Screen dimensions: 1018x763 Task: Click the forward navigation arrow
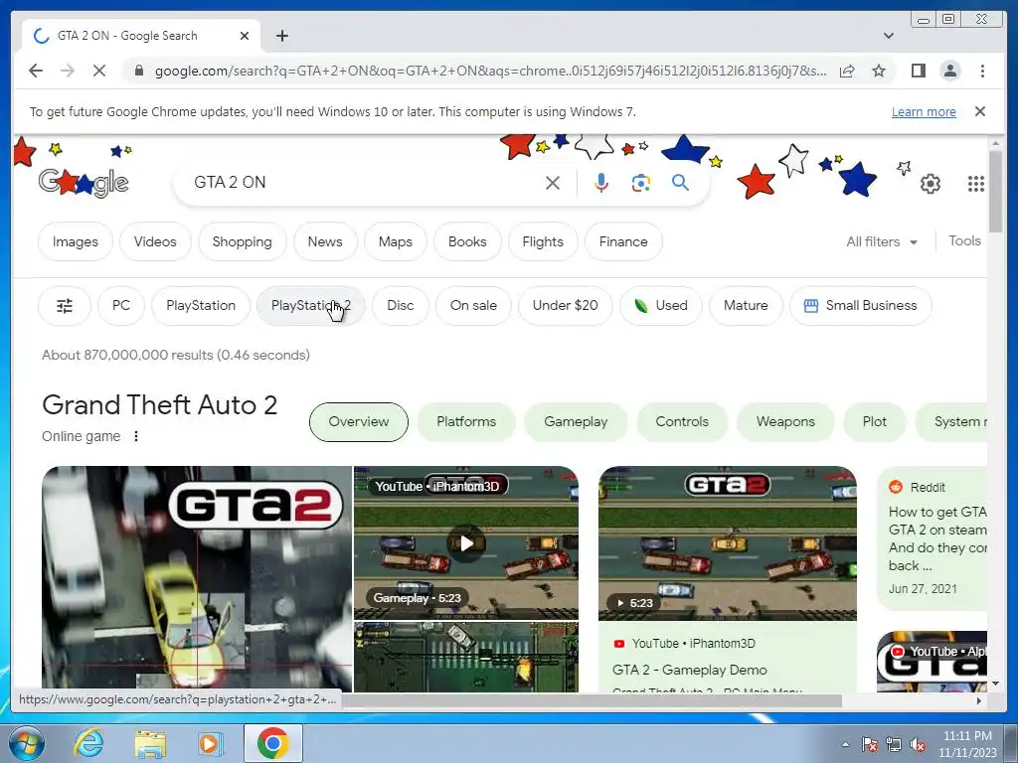(68, 71)
